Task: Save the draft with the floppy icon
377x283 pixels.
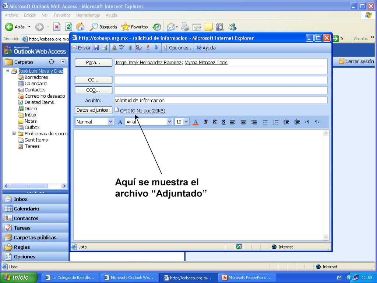Action: [96, 48]
